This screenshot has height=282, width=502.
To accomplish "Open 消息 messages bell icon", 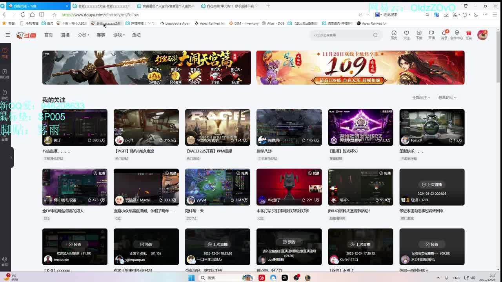I will (x=444, y=35).
